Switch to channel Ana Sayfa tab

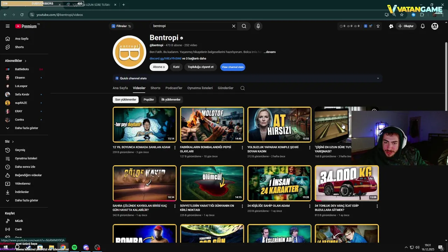point(120,88)
